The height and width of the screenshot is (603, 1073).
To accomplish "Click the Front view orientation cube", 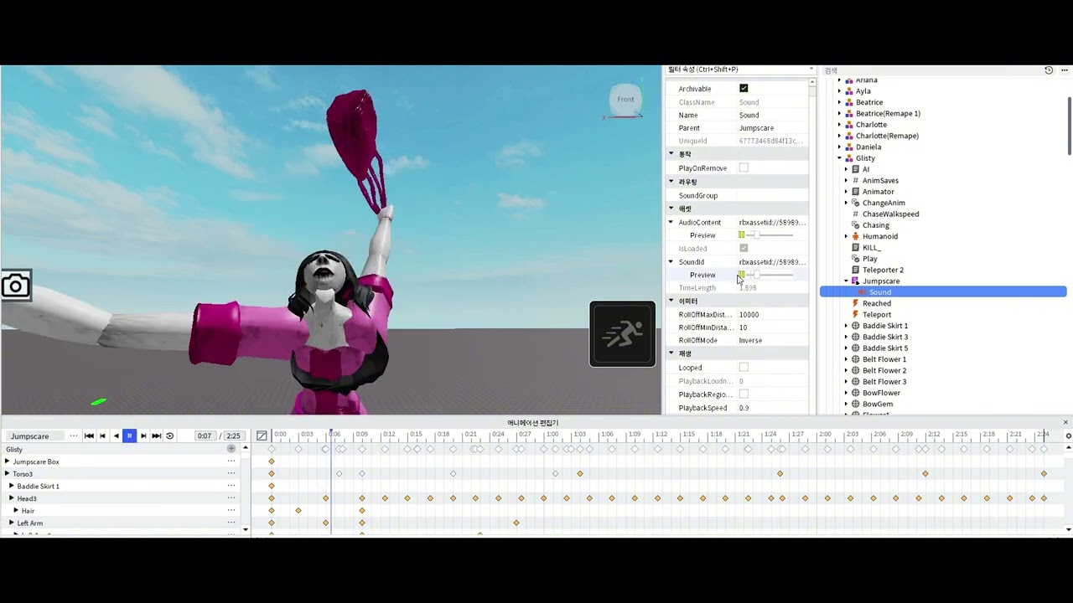I will (x=625, y=100).
